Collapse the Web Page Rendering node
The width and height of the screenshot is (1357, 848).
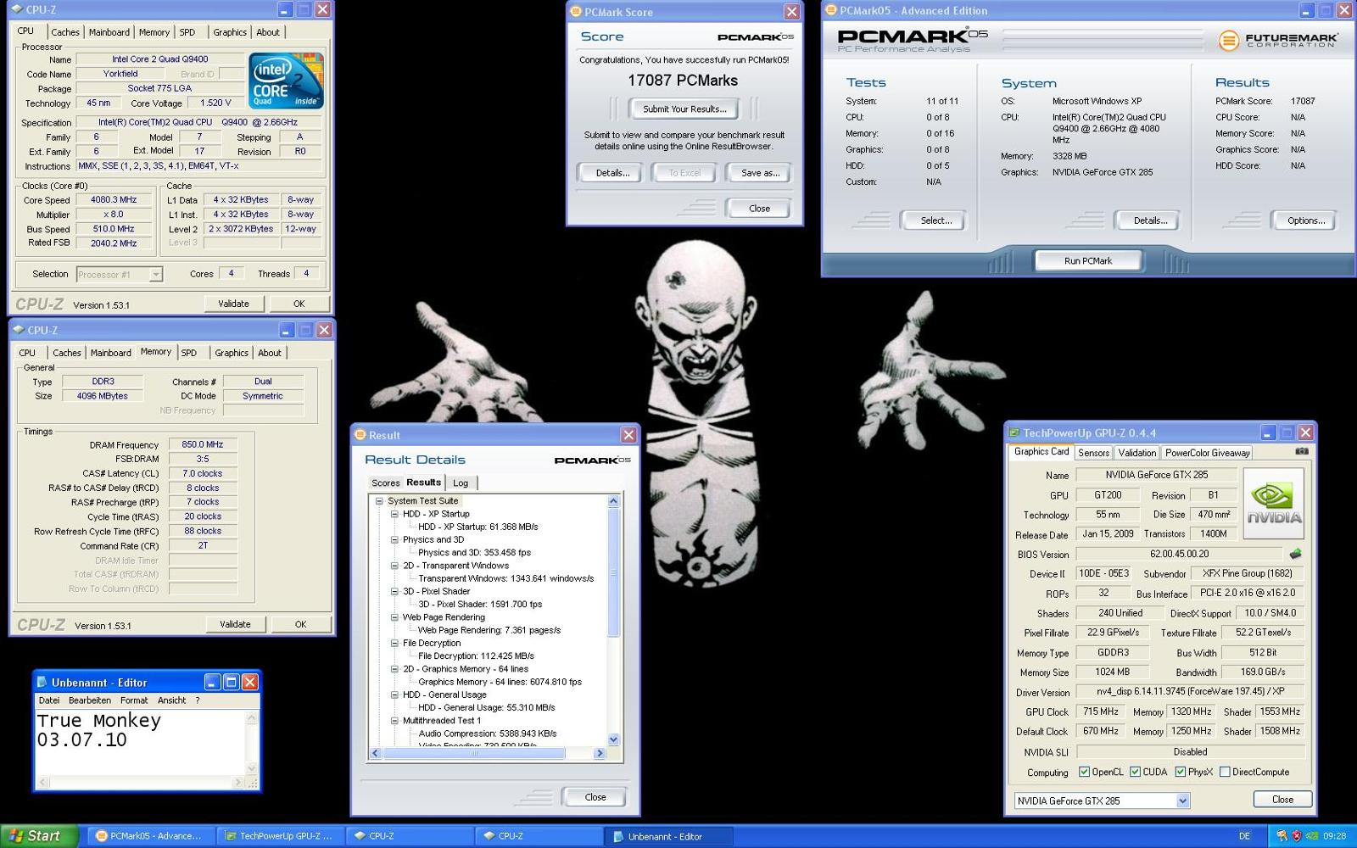[x=394, y=617]
